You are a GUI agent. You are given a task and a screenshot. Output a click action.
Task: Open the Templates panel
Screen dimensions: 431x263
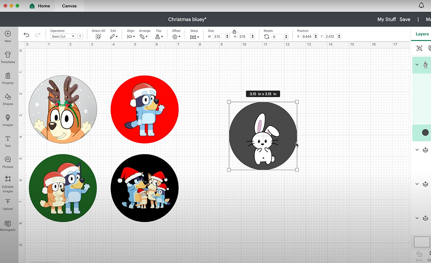click(x=8, y=57)
